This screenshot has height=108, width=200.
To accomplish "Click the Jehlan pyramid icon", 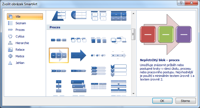I will pos(10,63).
